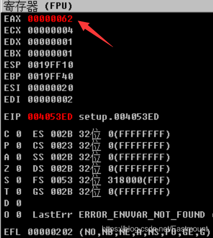Click the setup.004053ED label
The image size is (213, 238).
tap(119, 117)
